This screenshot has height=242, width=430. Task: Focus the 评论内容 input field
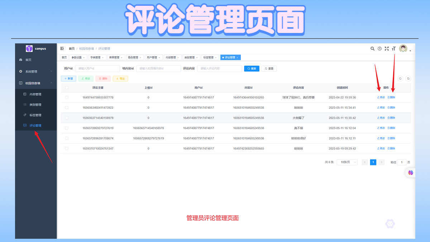point(220,68)
